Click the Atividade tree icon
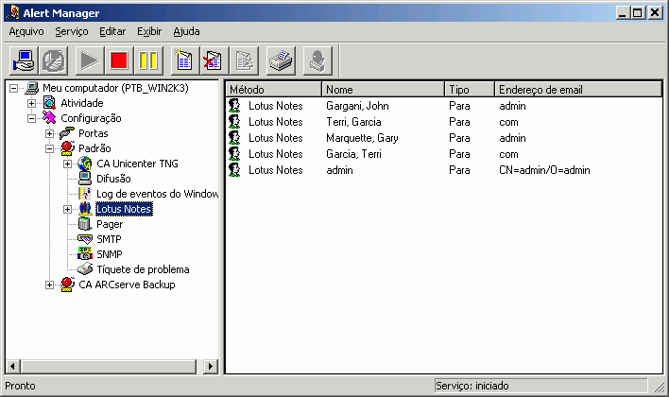This screenshot has height=397, width=669. pos(49,103)
